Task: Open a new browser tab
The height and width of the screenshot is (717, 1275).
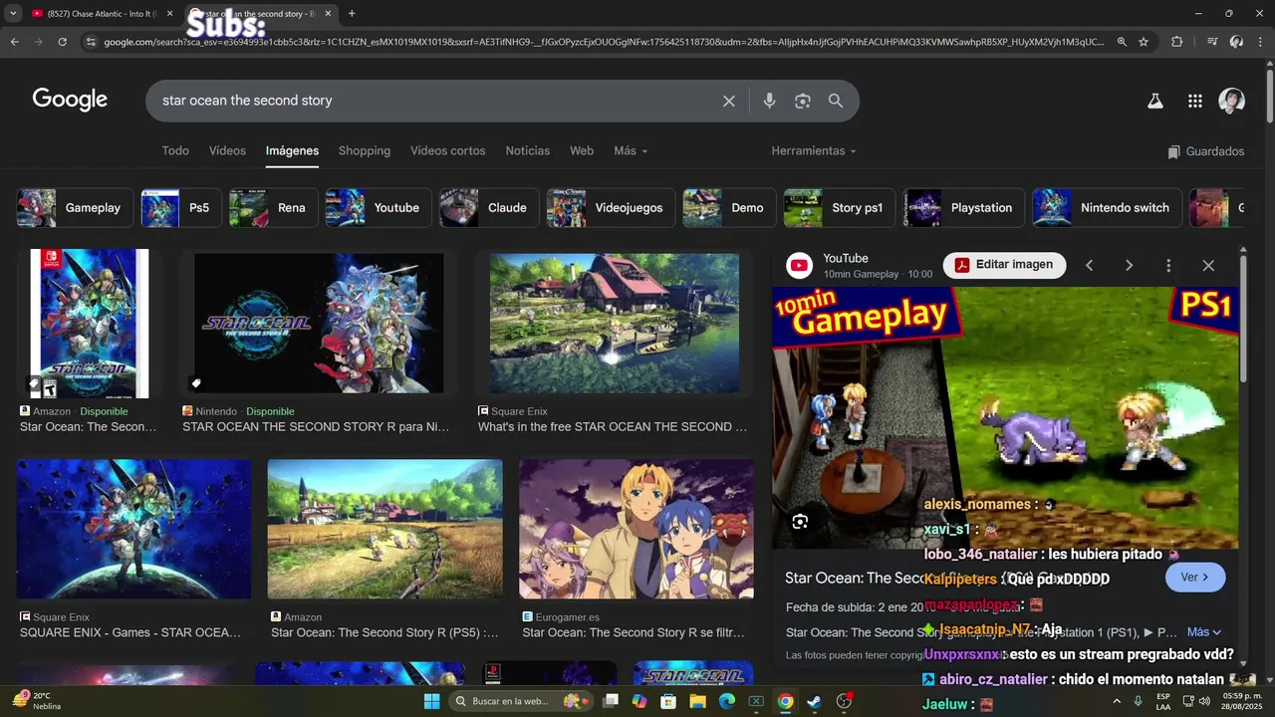Action: point(352,14)
